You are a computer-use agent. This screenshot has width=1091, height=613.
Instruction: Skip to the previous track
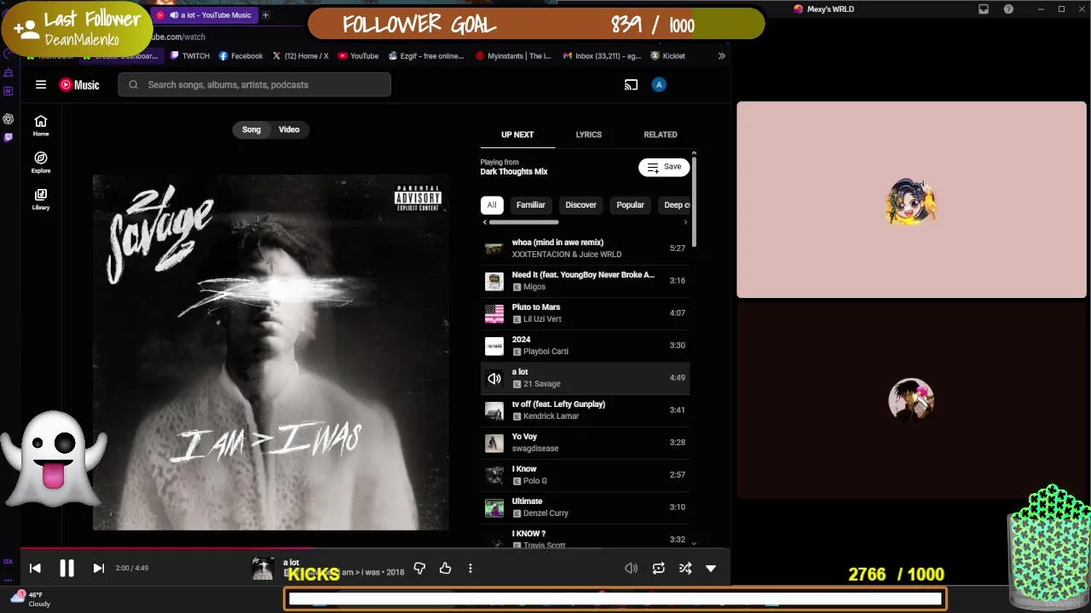coord(35,568)
